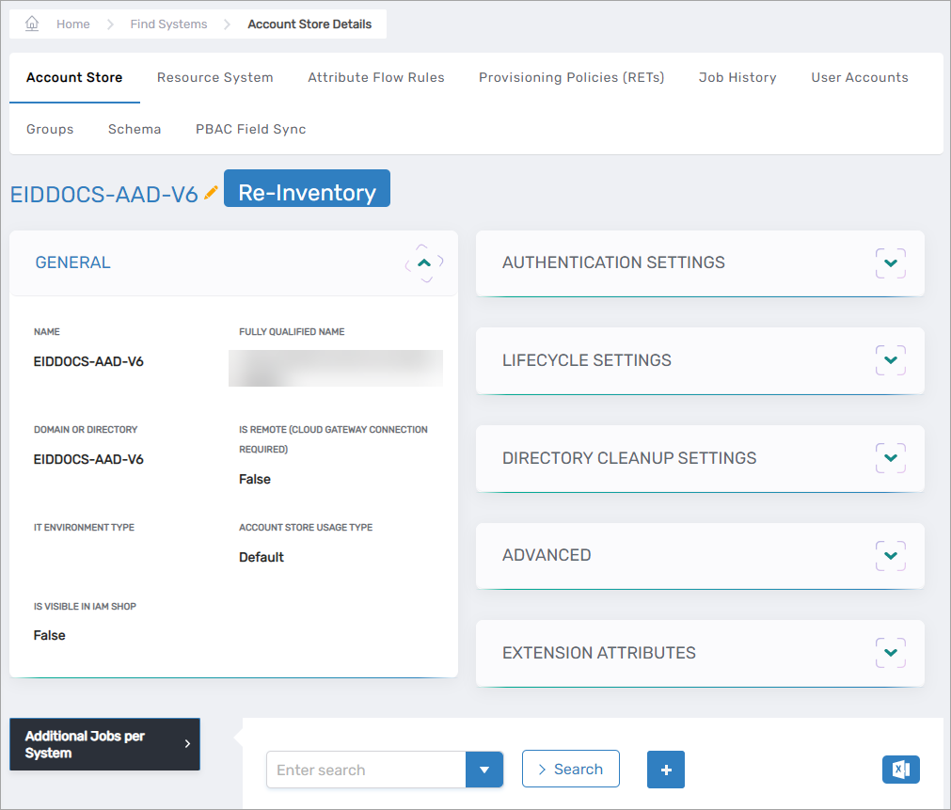Select the Provisioning Policies (RETs) tab

point(571,78)
